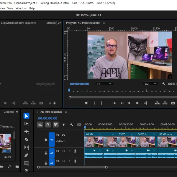Screen dimensions: 177x177
Task: Toggle Video 1 track output eye
Action: tap(63, 135)
